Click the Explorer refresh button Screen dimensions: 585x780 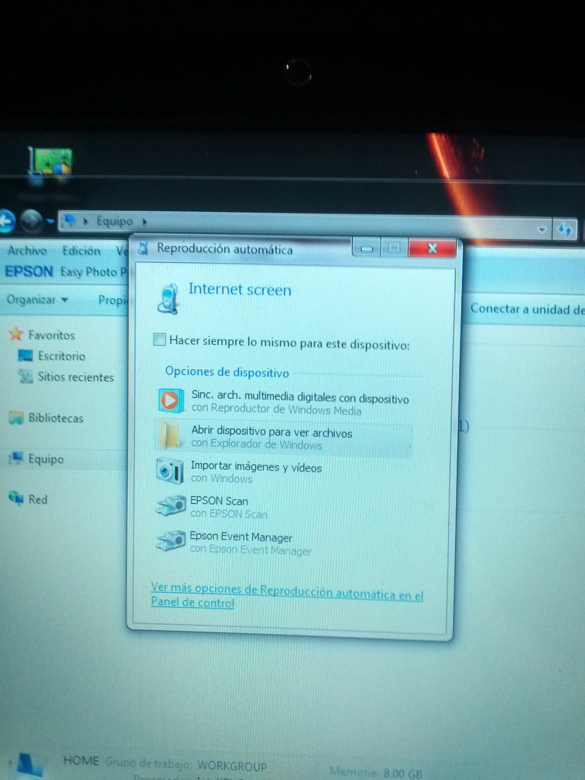(x=565, y=230)
